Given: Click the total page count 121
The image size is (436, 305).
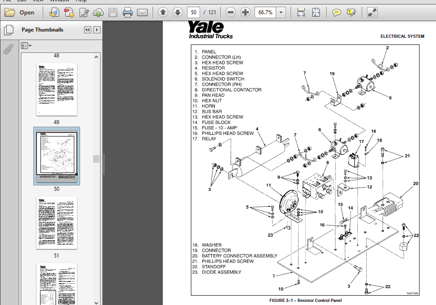Looking at the screenshot, I should (212, 12).
